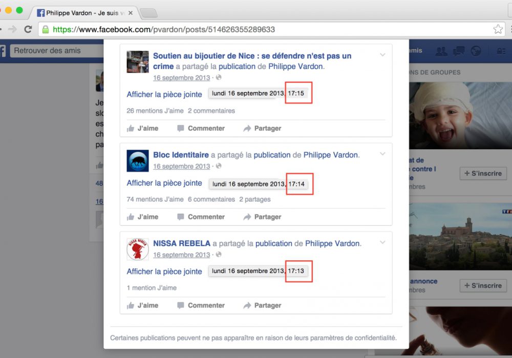Click the Facebook logo in header
The image size is (512, 358).
(3, 51)
